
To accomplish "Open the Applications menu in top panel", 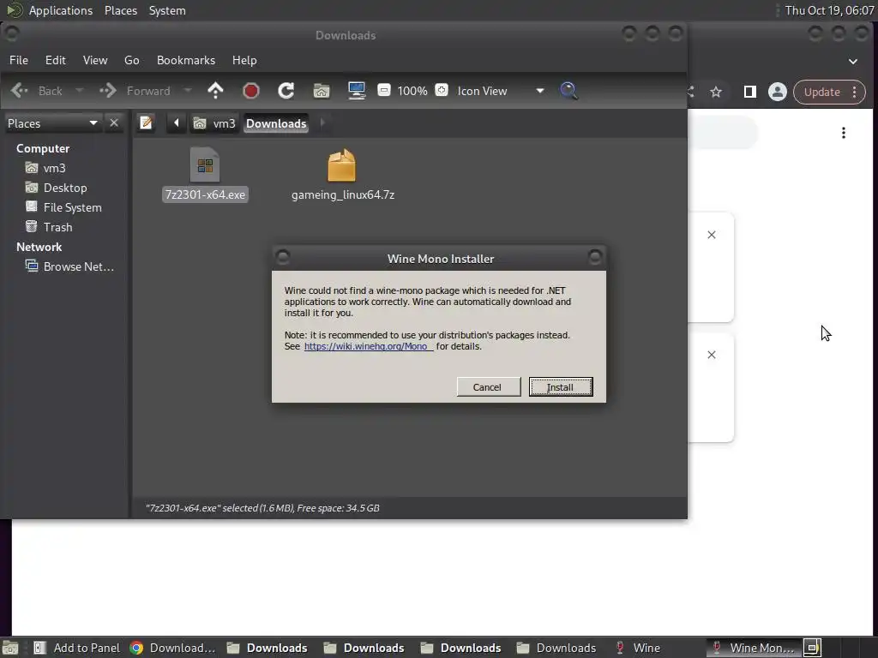I will pos(61,10).
